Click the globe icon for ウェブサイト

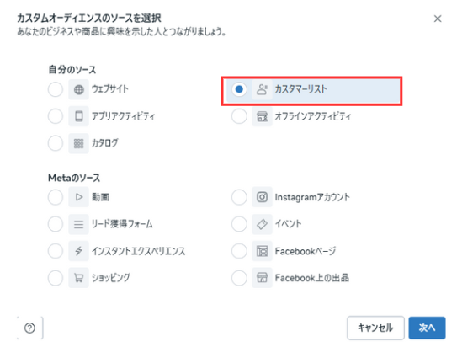pos(79,89)
